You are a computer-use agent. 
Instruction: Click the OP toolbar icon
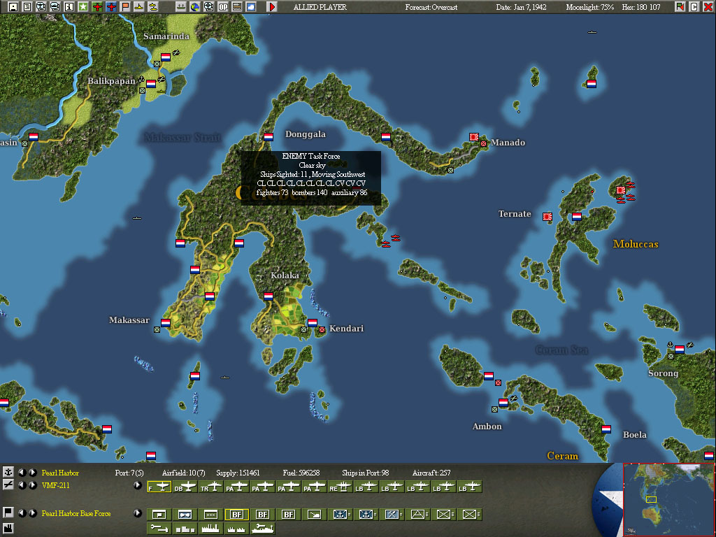223,7
